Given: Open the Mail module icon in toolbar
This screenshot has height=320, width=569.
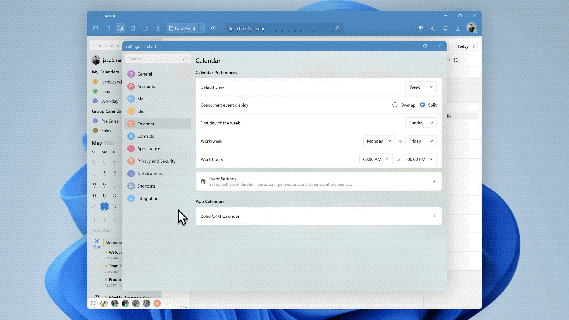Looking at the screenshot, I should tap(95, 28).
